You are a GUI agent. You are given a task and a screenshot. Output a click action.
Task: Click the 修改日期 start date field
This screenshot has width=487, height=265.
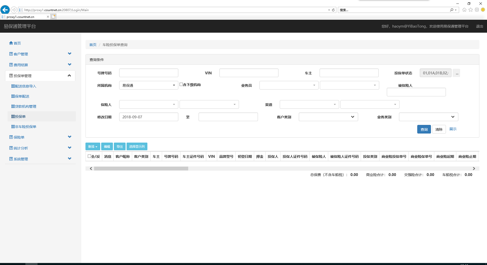click(149, 117)
